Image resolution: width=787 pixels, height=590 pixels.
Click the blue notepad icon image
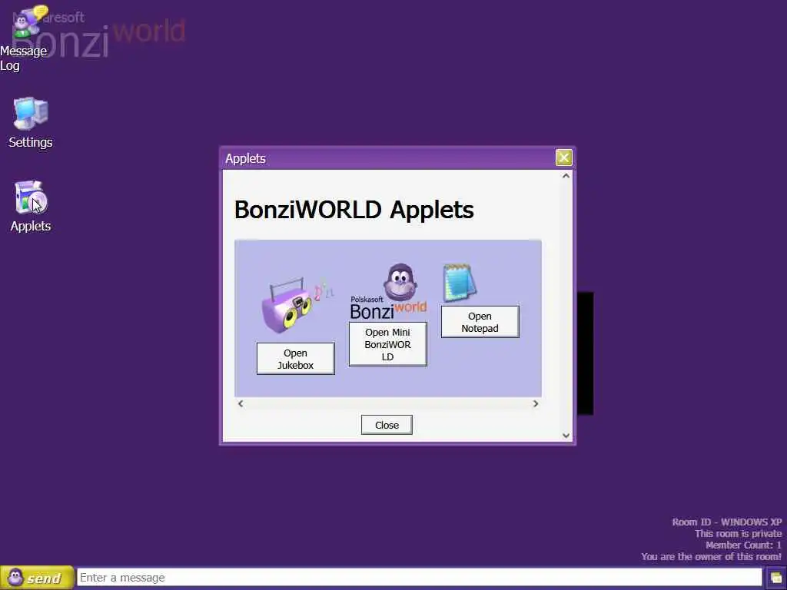(x=460, y=283)
